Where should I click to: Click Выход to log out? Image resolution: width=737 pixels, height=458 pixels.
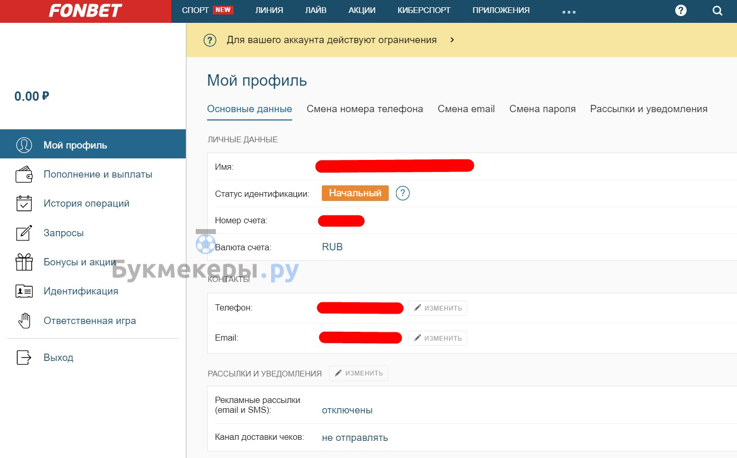[59, 358]
